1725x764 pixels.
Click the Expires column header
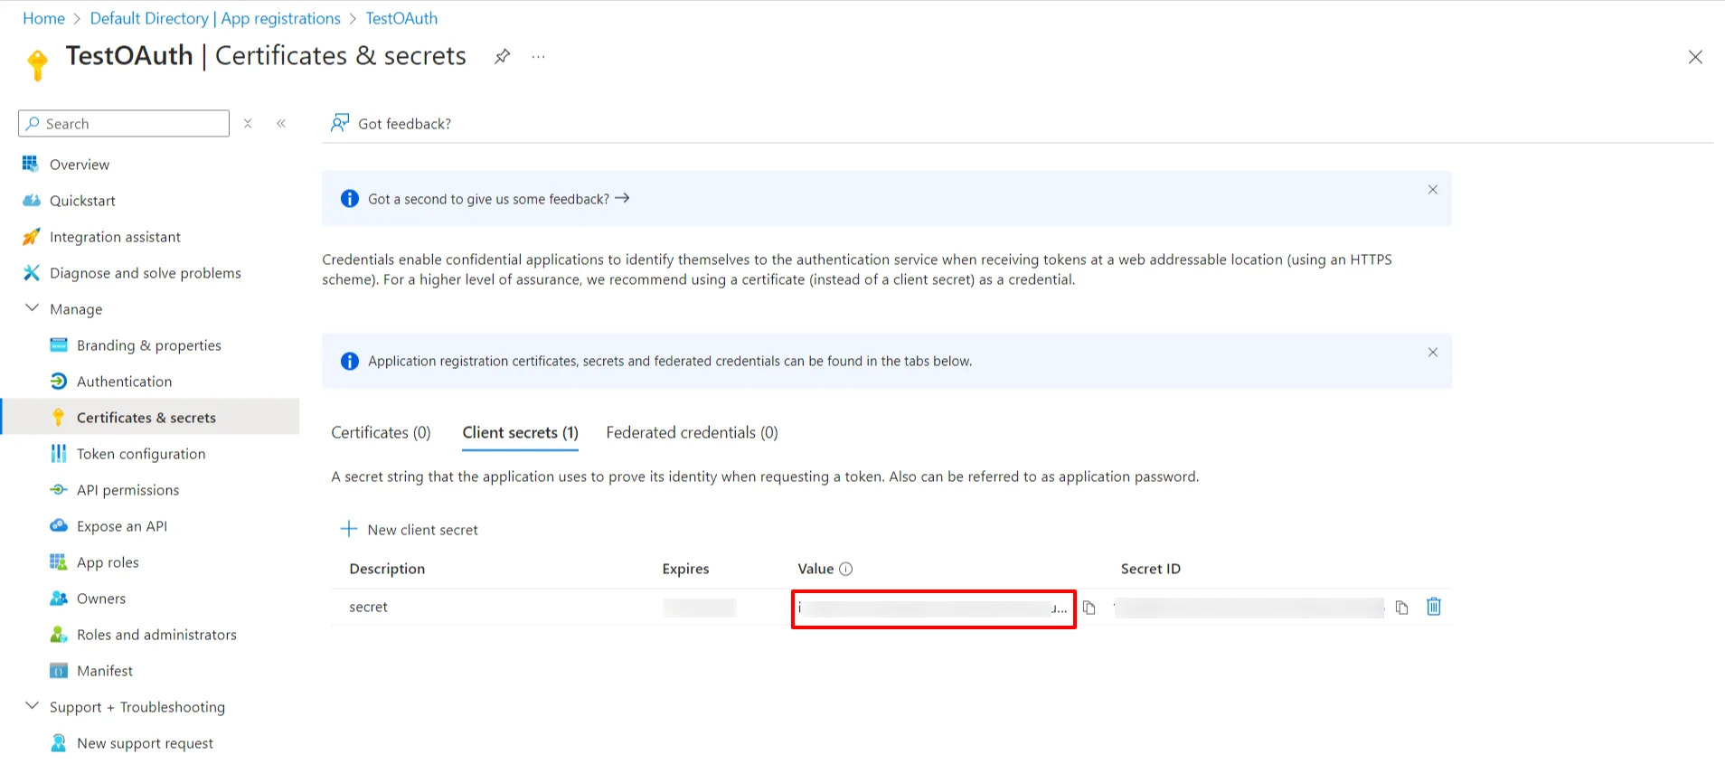click(x=685, y=569)
